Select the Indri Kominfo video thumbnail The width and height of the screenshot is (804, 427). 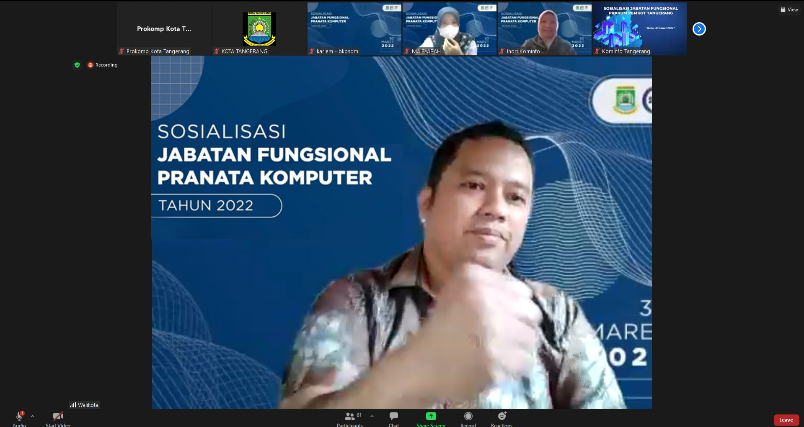click(544, 28)
